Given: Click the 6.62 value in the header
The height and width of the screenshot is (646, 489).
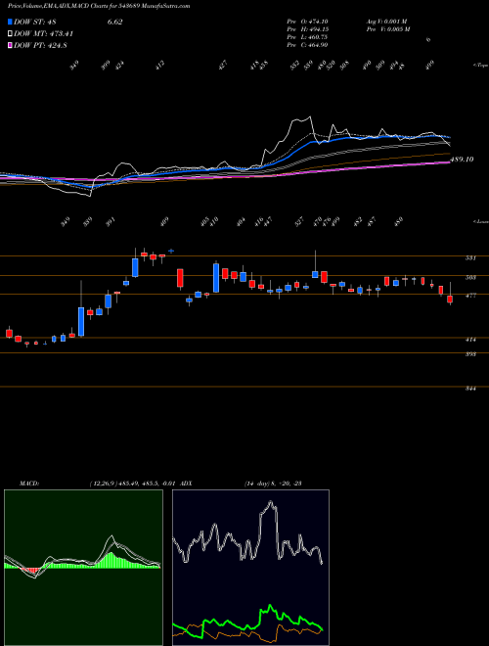Looking at the screenshot, I should click(x=114, y=23).
